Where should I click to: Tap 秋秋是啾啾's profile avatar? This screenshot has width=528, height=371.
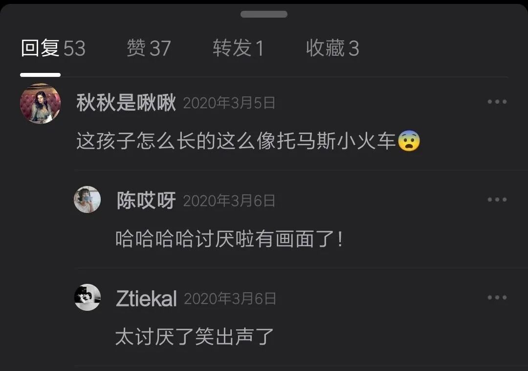(x=41, y=103)
